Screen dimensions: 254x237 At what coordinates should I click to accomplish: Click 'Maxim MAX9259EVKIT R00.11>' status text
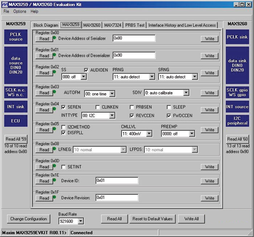point(34,233)
